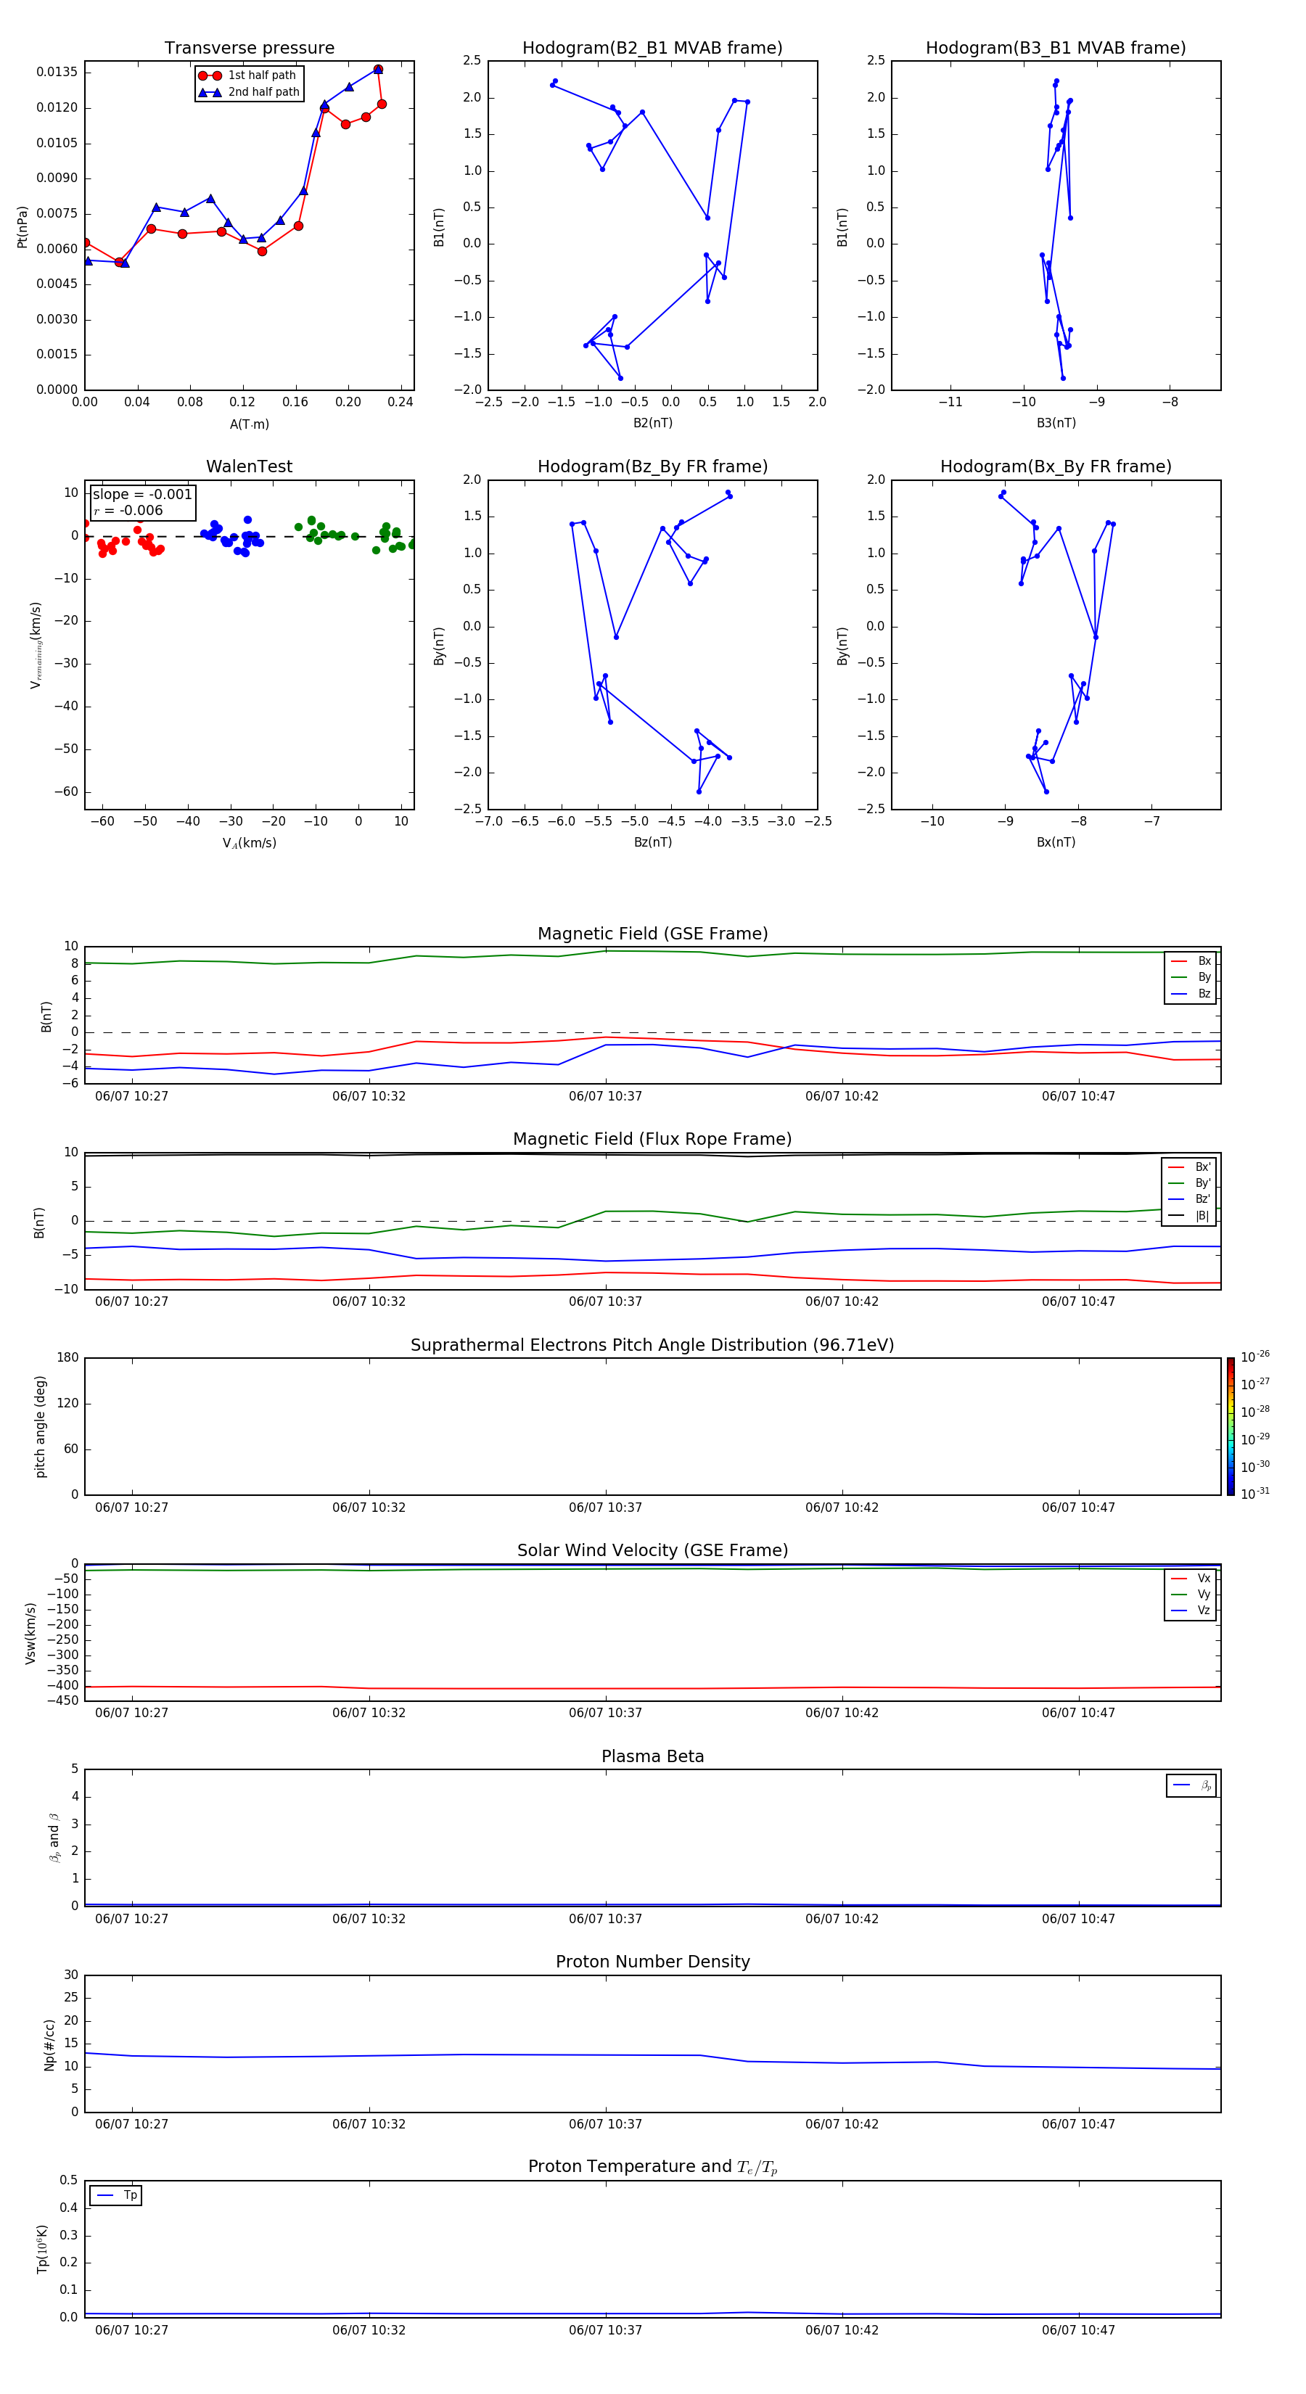The width and height of the screenshot is (1306, 2394).
Task: Click the 'Np(#/cc)' y-axis label
Action: click(x=50, y=2044)
